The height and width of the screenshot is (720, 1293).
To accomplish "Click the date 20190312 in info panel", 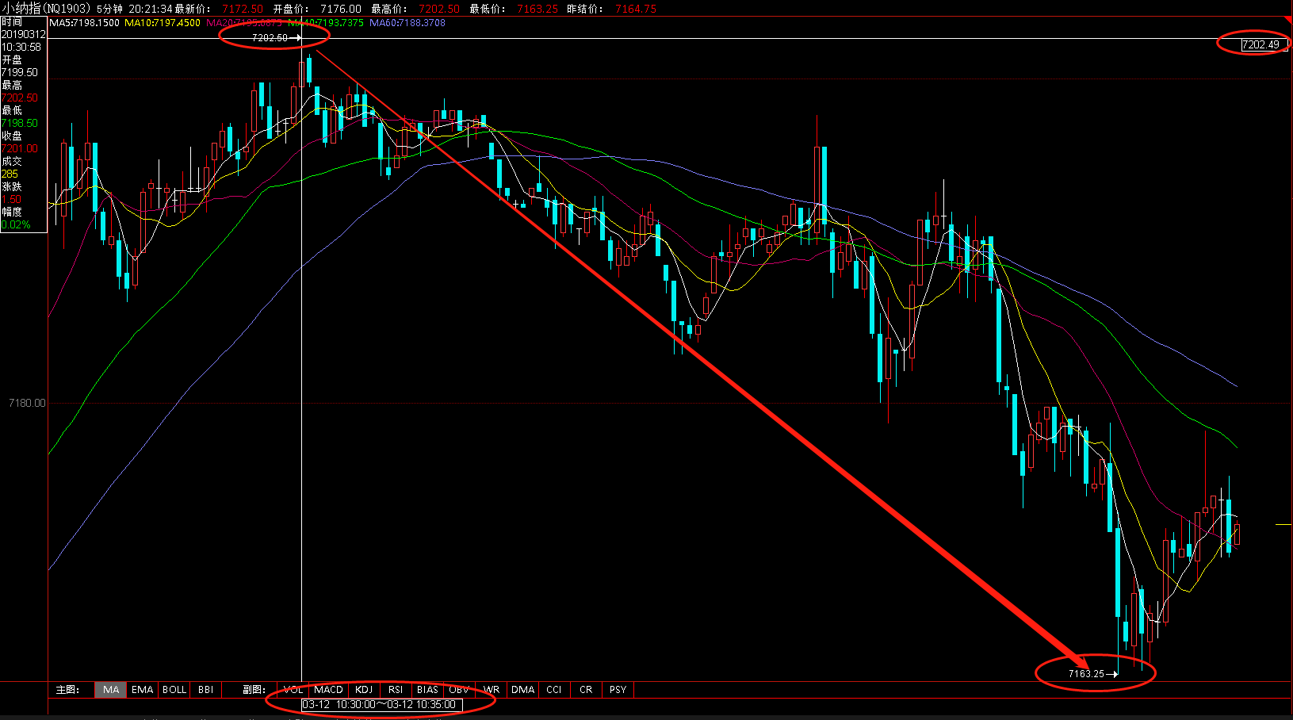I will coord(23,34).
